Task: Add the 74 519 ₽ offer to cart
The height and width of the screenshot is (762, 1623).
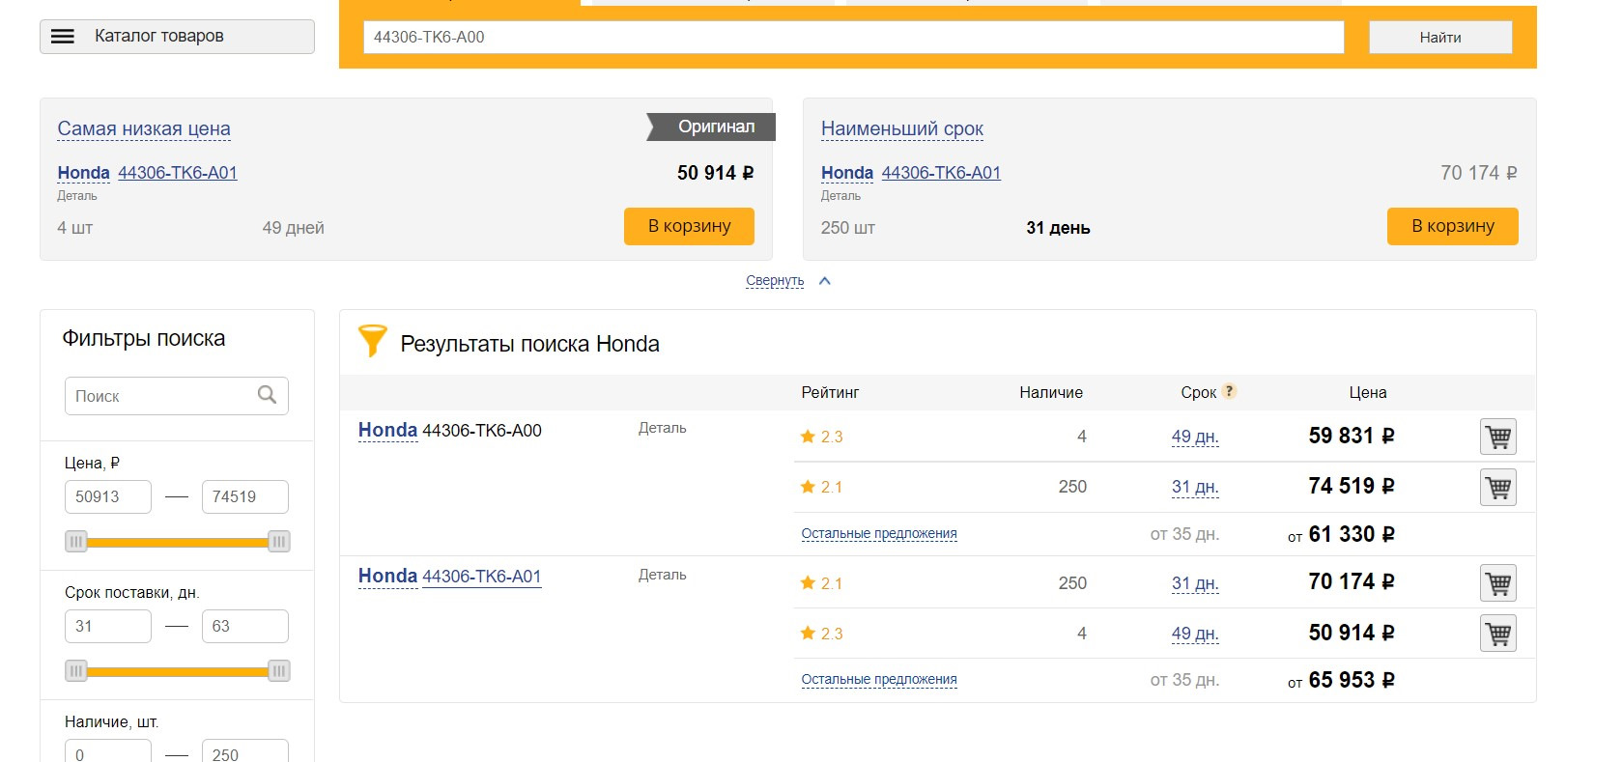Action: point(1498,487)
